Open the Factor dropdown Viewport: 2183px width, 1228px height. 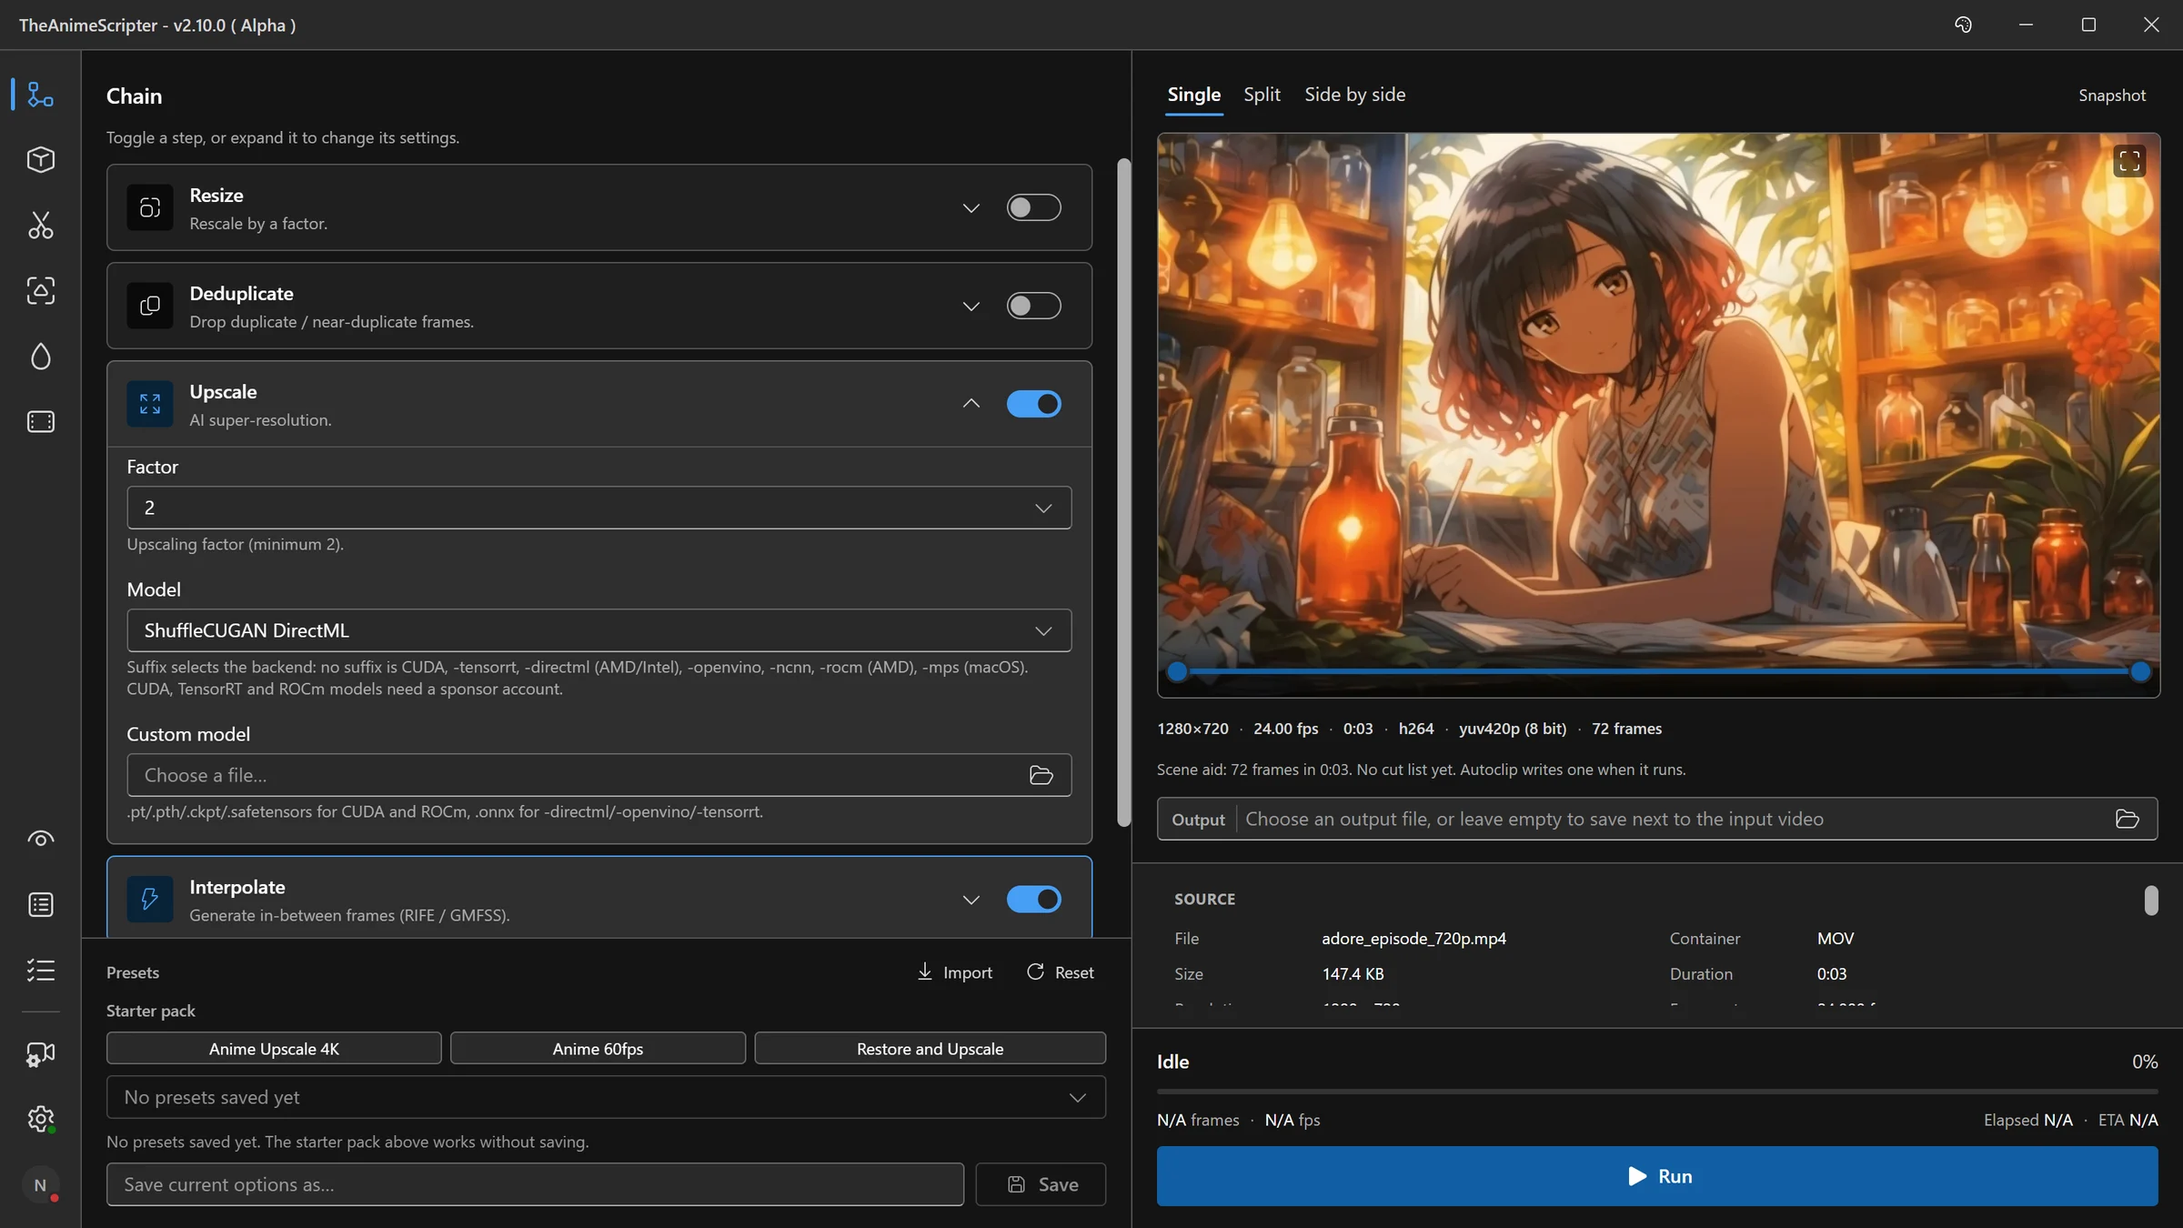click(599, 508)
